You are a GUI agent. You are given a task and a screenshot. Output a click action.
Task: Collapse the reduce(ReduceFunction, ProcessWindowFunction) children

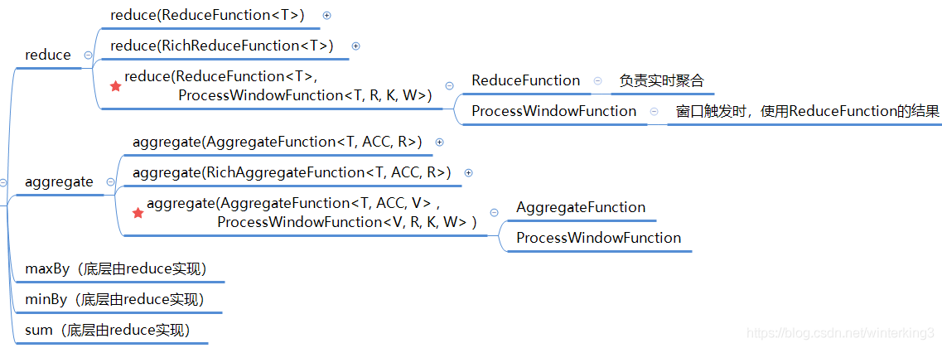[449, 85]
